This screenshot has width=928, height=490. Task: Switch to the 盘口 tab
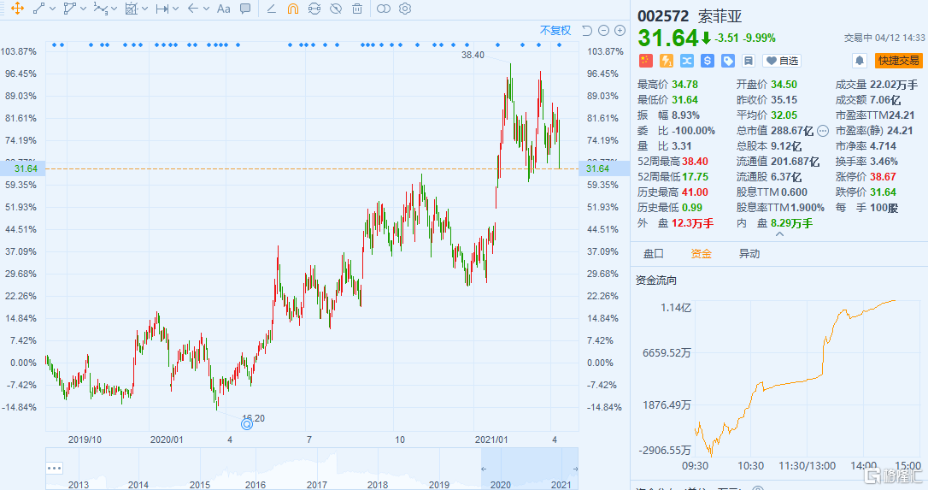coord(654,254)
